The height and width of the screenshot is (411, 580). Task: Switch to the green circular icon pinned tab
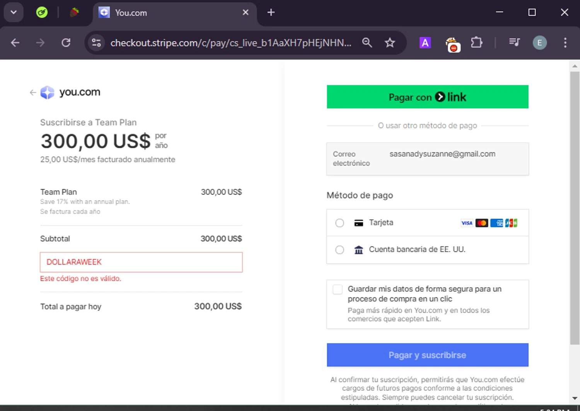pos(42,12)
